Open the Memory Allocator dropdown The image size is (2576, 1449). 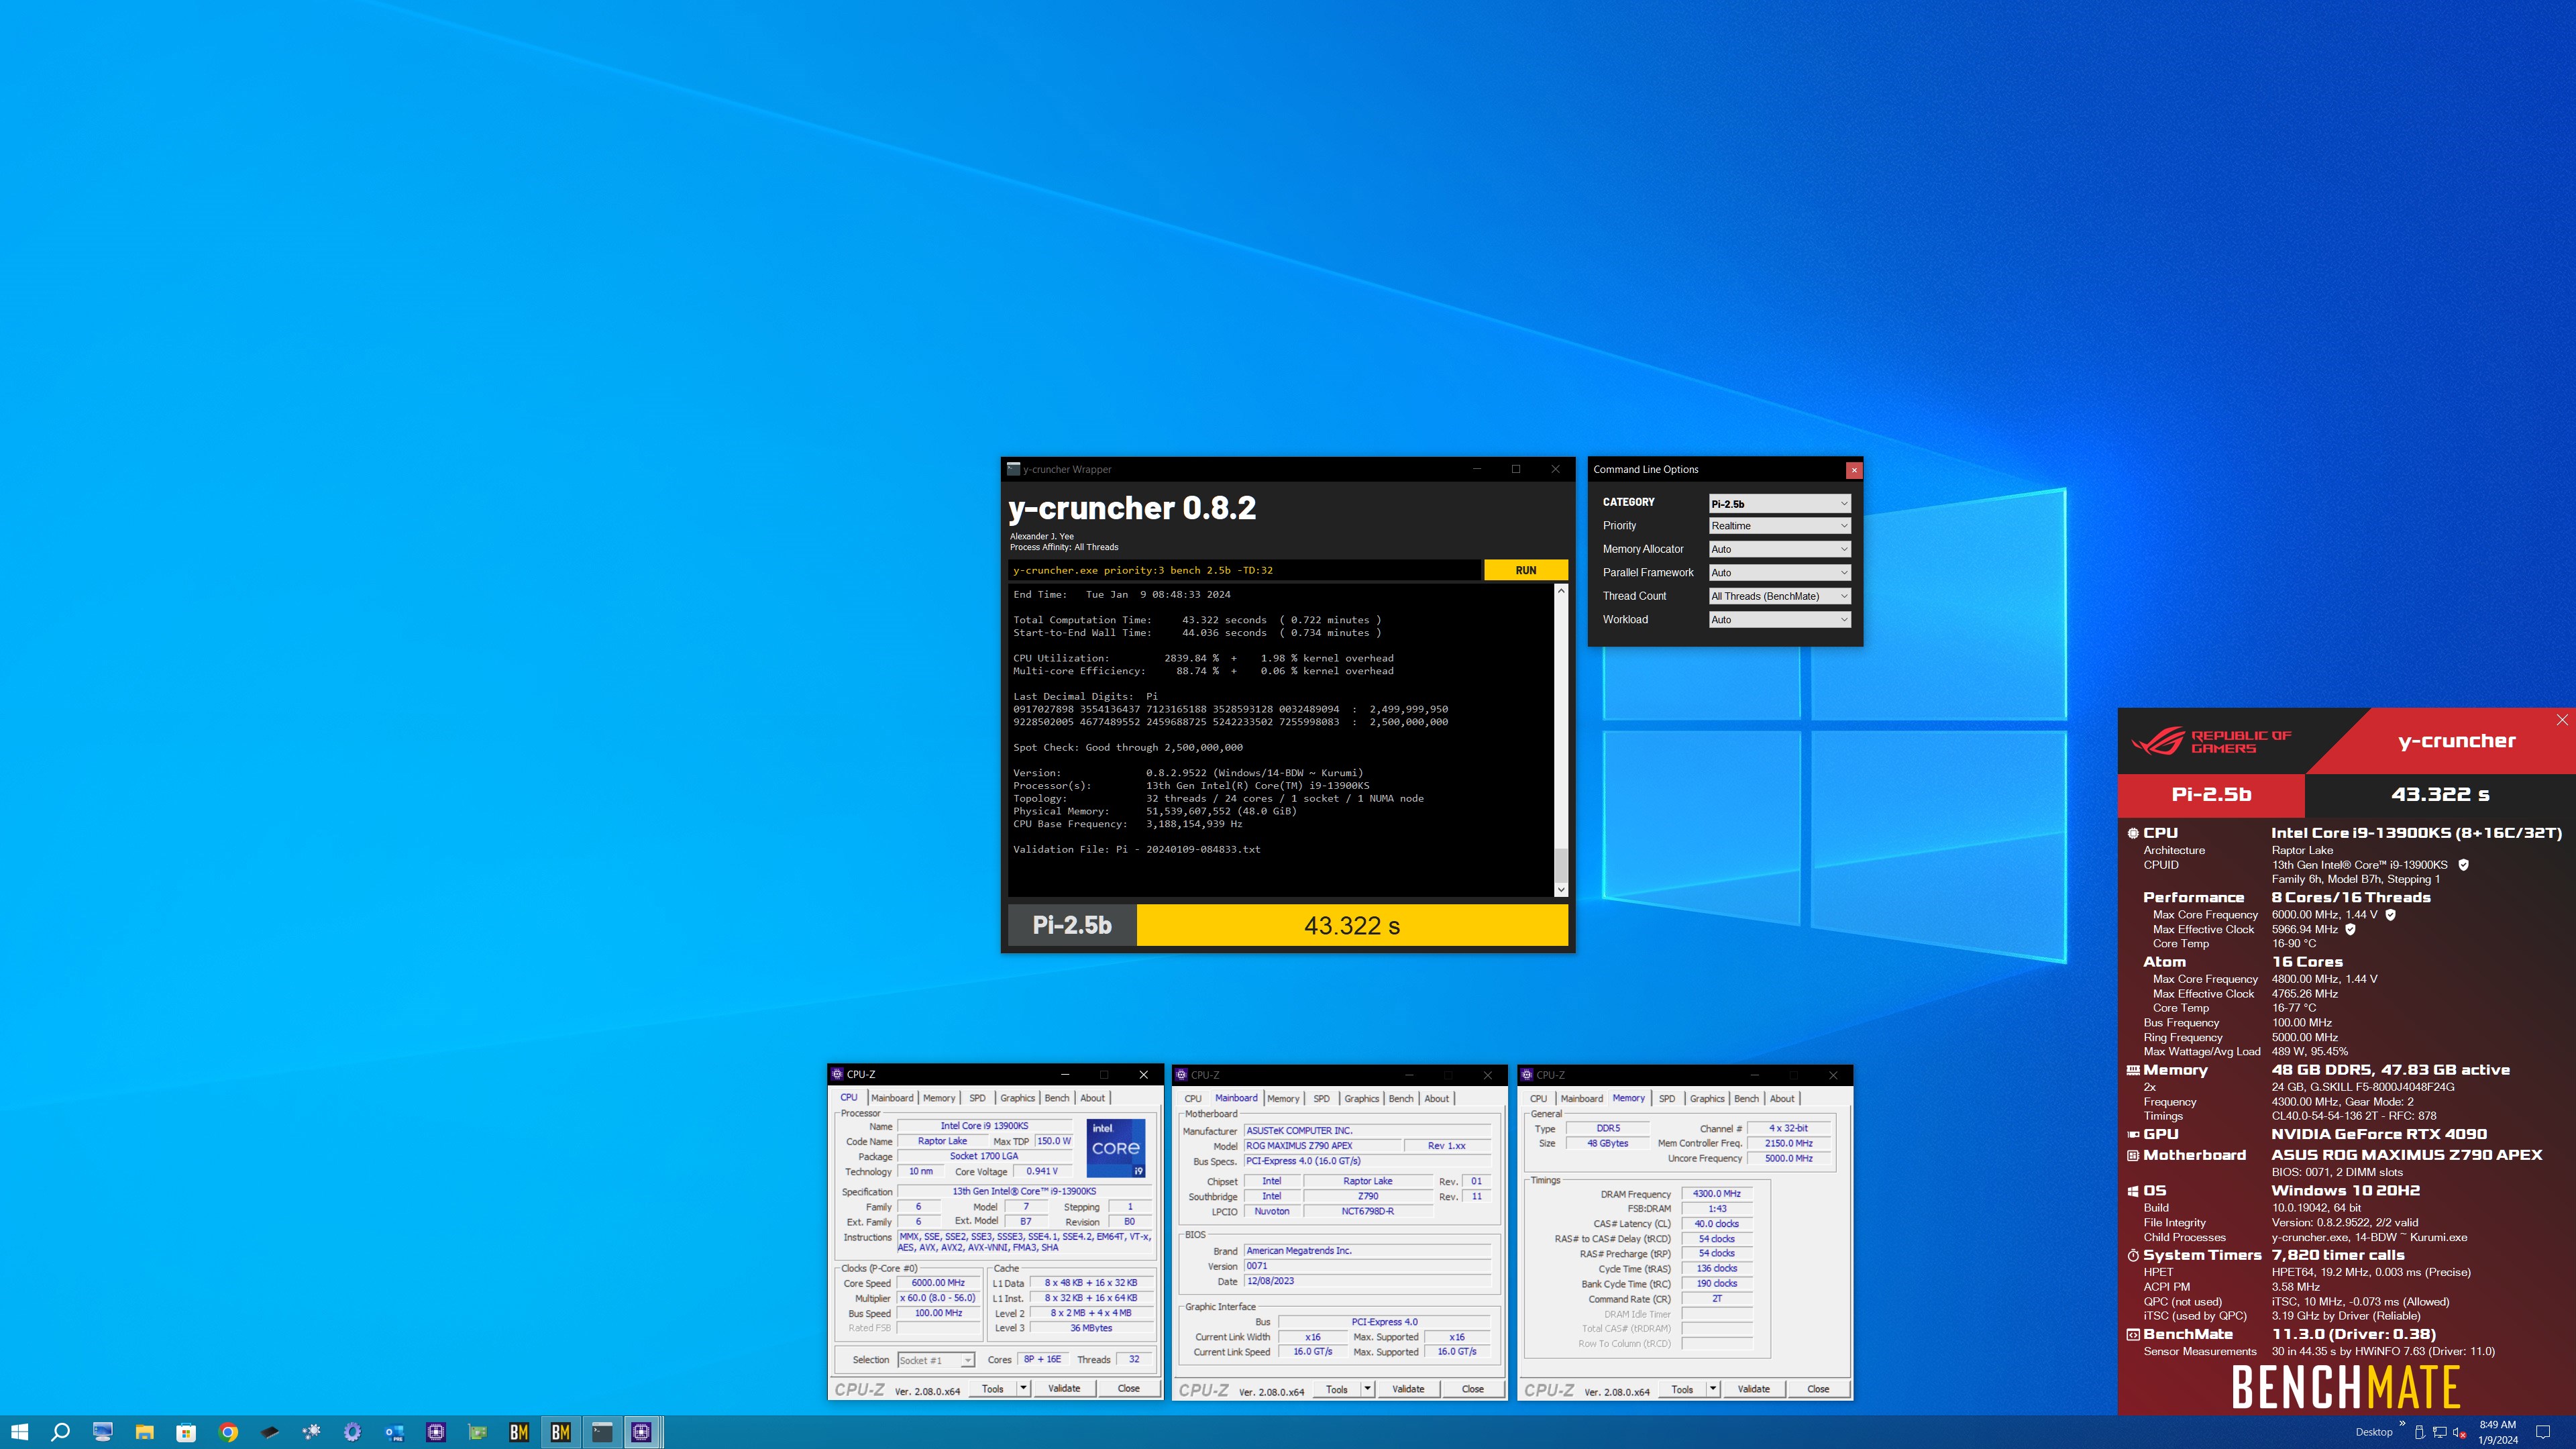click(x=1780, y=549)
